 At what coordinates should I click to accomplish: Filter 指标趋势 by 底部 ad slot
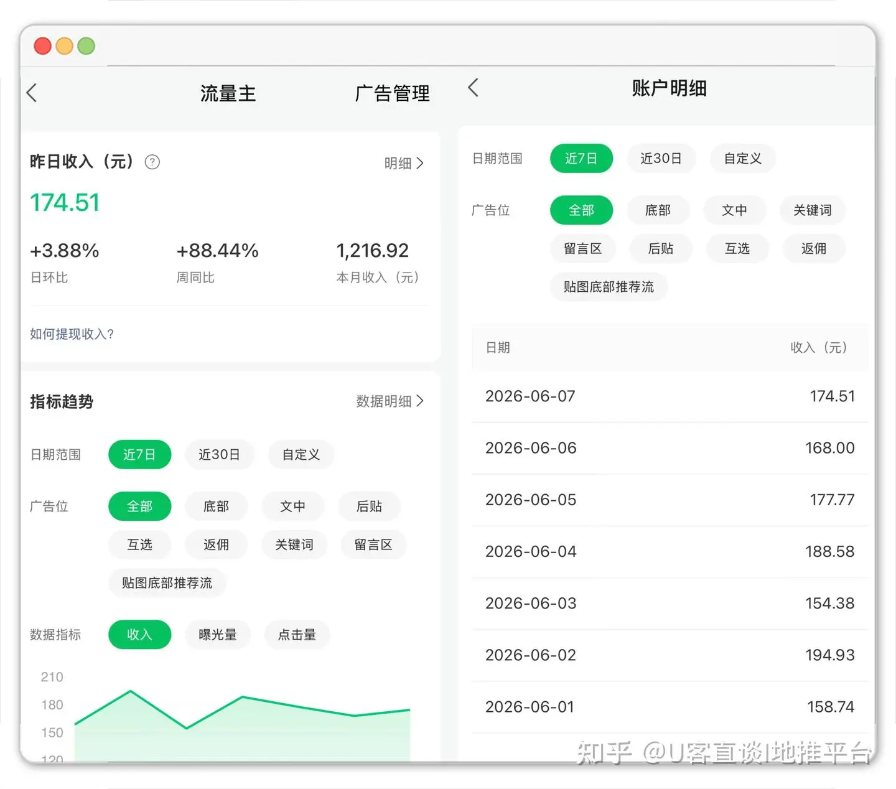pos(216,507)
